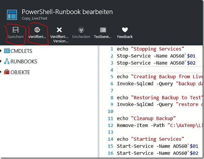The width and height of the screenshot is (204, 159).
Task: Click line number 10 in the gutter
Action: (110, 111)
